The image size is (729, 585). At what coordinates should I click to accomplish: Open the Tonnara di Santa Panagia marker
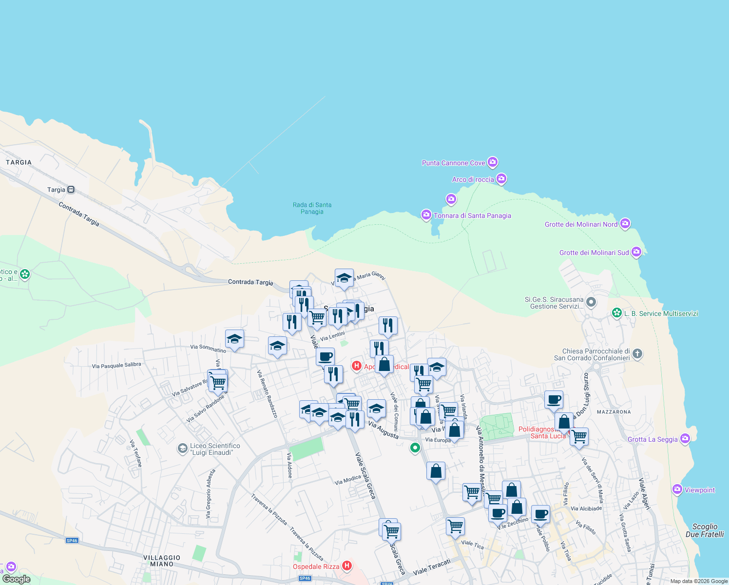(425, 215)
